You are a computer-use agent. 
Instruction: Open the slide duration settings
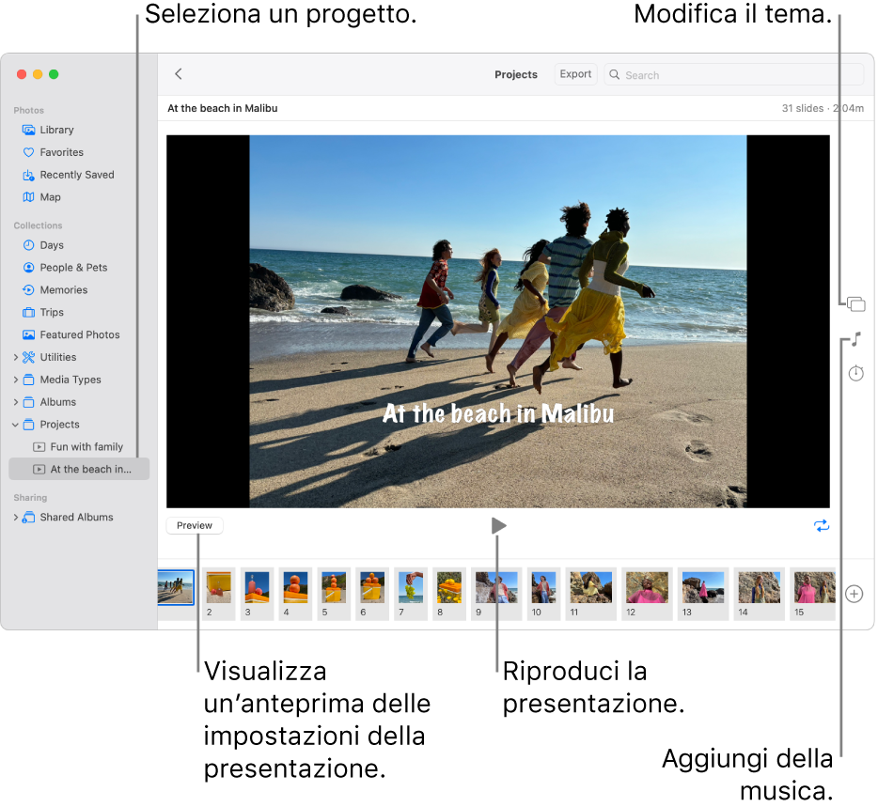coord(854,373)
